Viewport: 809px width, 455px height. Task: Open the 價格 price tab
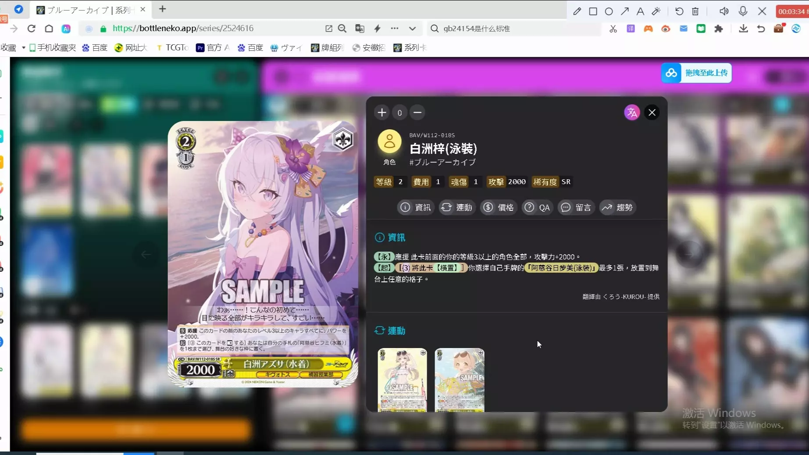(499, 207)
